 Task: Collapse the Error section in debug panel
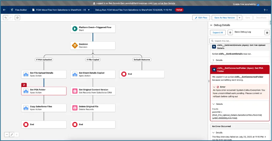[214, 87]
